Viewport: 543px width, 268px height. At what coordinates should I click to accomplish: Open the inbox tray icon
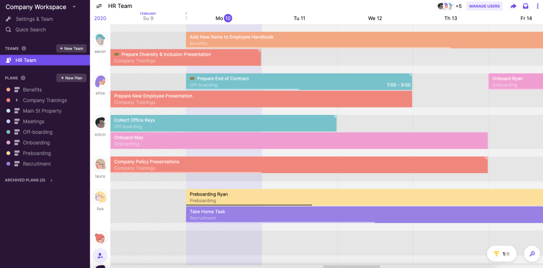(x=526, y=6)
